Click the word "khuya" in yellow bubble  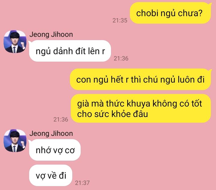(138, 104)
